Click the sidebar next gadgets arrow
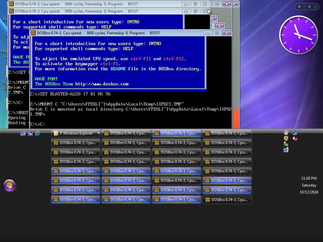Screen dimensions: 323x242 click(x=315, y=7)
